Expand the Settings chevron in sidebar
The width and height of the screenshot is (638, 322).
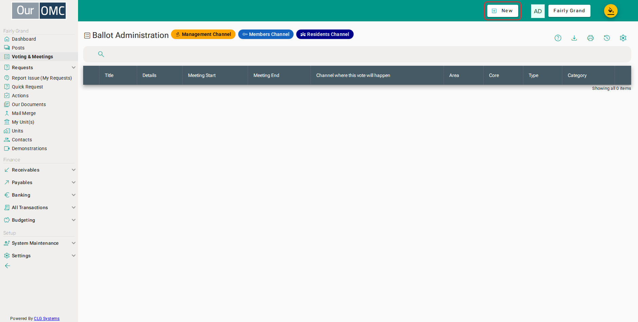click(74, 256)
